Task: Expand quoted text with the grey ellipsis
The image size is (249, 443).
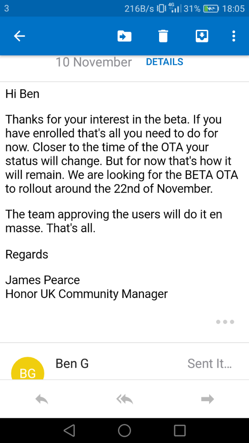Action: (225, 322)
